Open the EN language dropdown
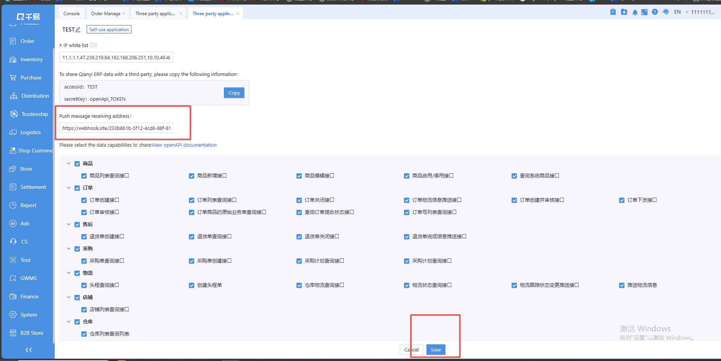This screenshot has width=721, height=361. coord(681,12)
